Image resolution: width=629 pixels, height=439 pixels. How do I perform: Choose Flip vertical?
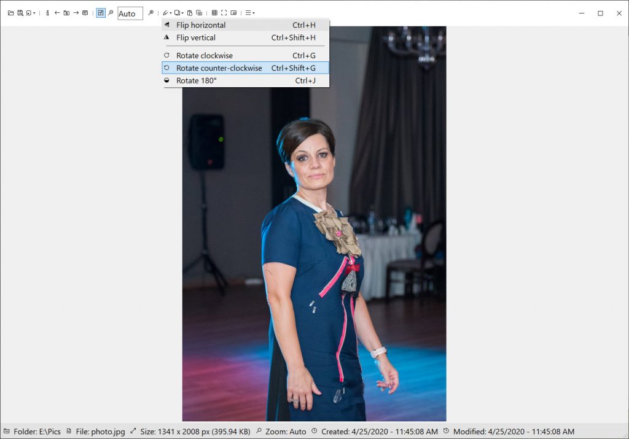(x=246, y=37)
